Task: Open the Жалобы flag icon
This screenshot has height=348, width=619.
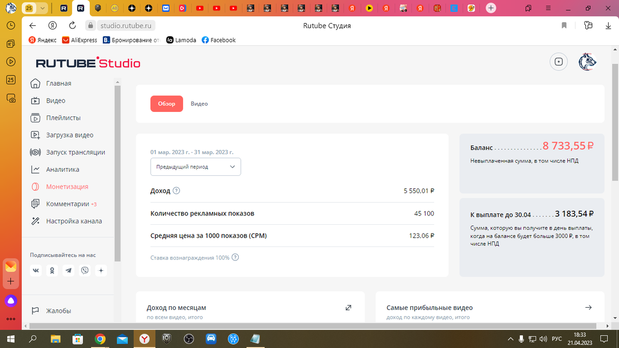Action: (35, 311)
